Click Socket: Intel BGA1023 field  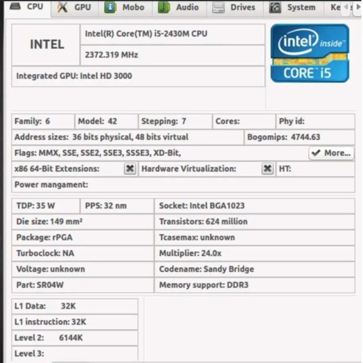[254, 206]
